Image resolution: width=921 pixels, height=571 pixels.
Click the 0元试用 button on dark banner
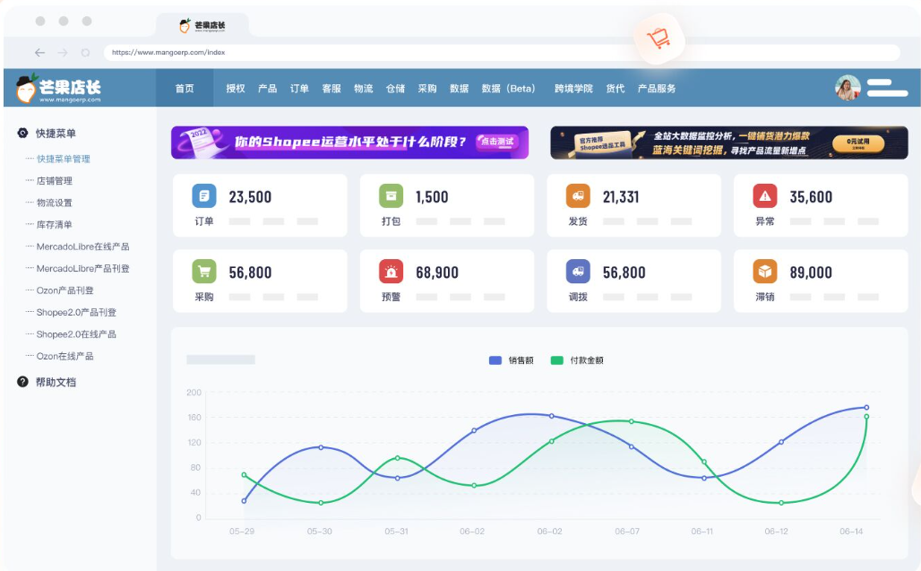[x=857, y=143]
